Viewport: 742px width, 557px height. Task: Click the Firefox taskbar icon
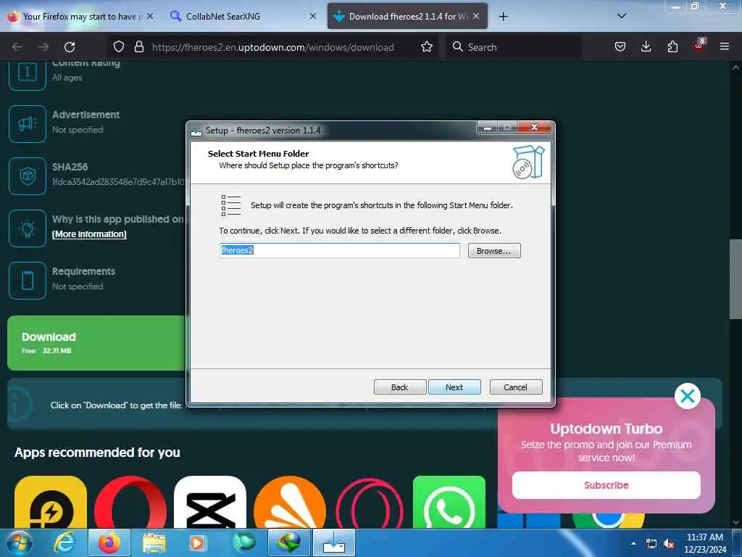point(109,542)
